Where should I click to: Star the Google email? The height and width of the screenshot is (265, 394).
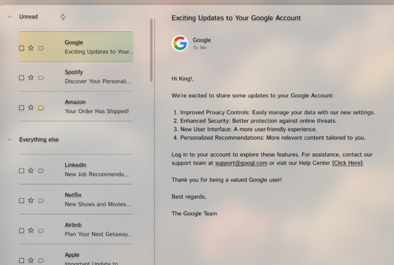point(31,48)
